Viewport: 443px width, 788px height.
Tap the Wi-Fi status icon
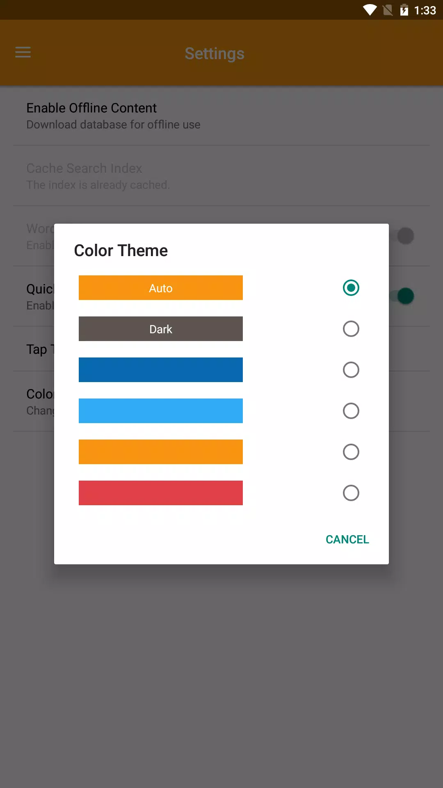tap(370, 10)
